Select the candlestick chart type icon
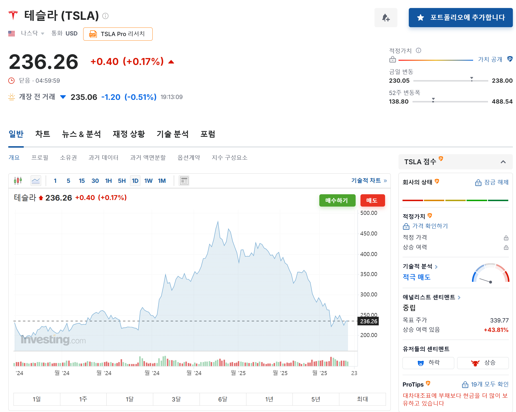The height and width of the screenshot is (412, 516). pyautogui.click(x=18, y=181)
